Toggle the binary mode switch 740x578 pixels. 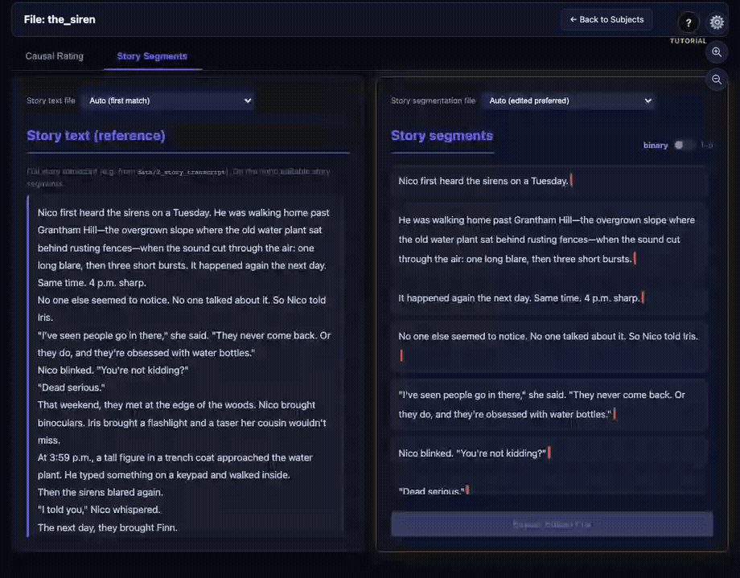pyautogui.click(x=684, y=145)
